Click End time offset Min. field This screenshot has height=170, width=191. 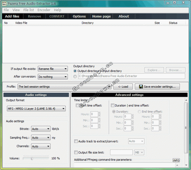(155, 122)
